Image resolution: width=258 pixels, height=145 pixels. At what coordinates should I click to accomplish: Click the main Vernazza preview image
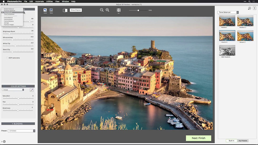[x=127, y=73]
